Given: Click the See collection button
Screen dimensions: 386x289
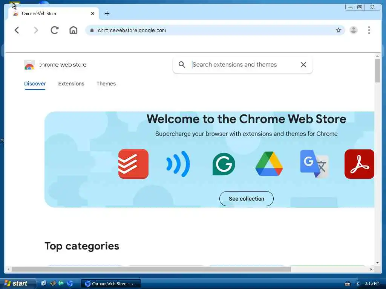Looking at the screenshot, I should point(247,199).
